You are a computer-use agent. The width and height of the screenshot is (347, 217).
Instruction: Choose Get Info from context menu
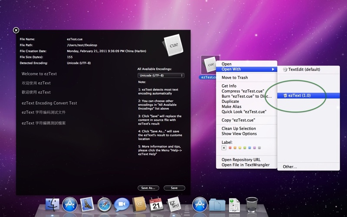click(246, 86)
